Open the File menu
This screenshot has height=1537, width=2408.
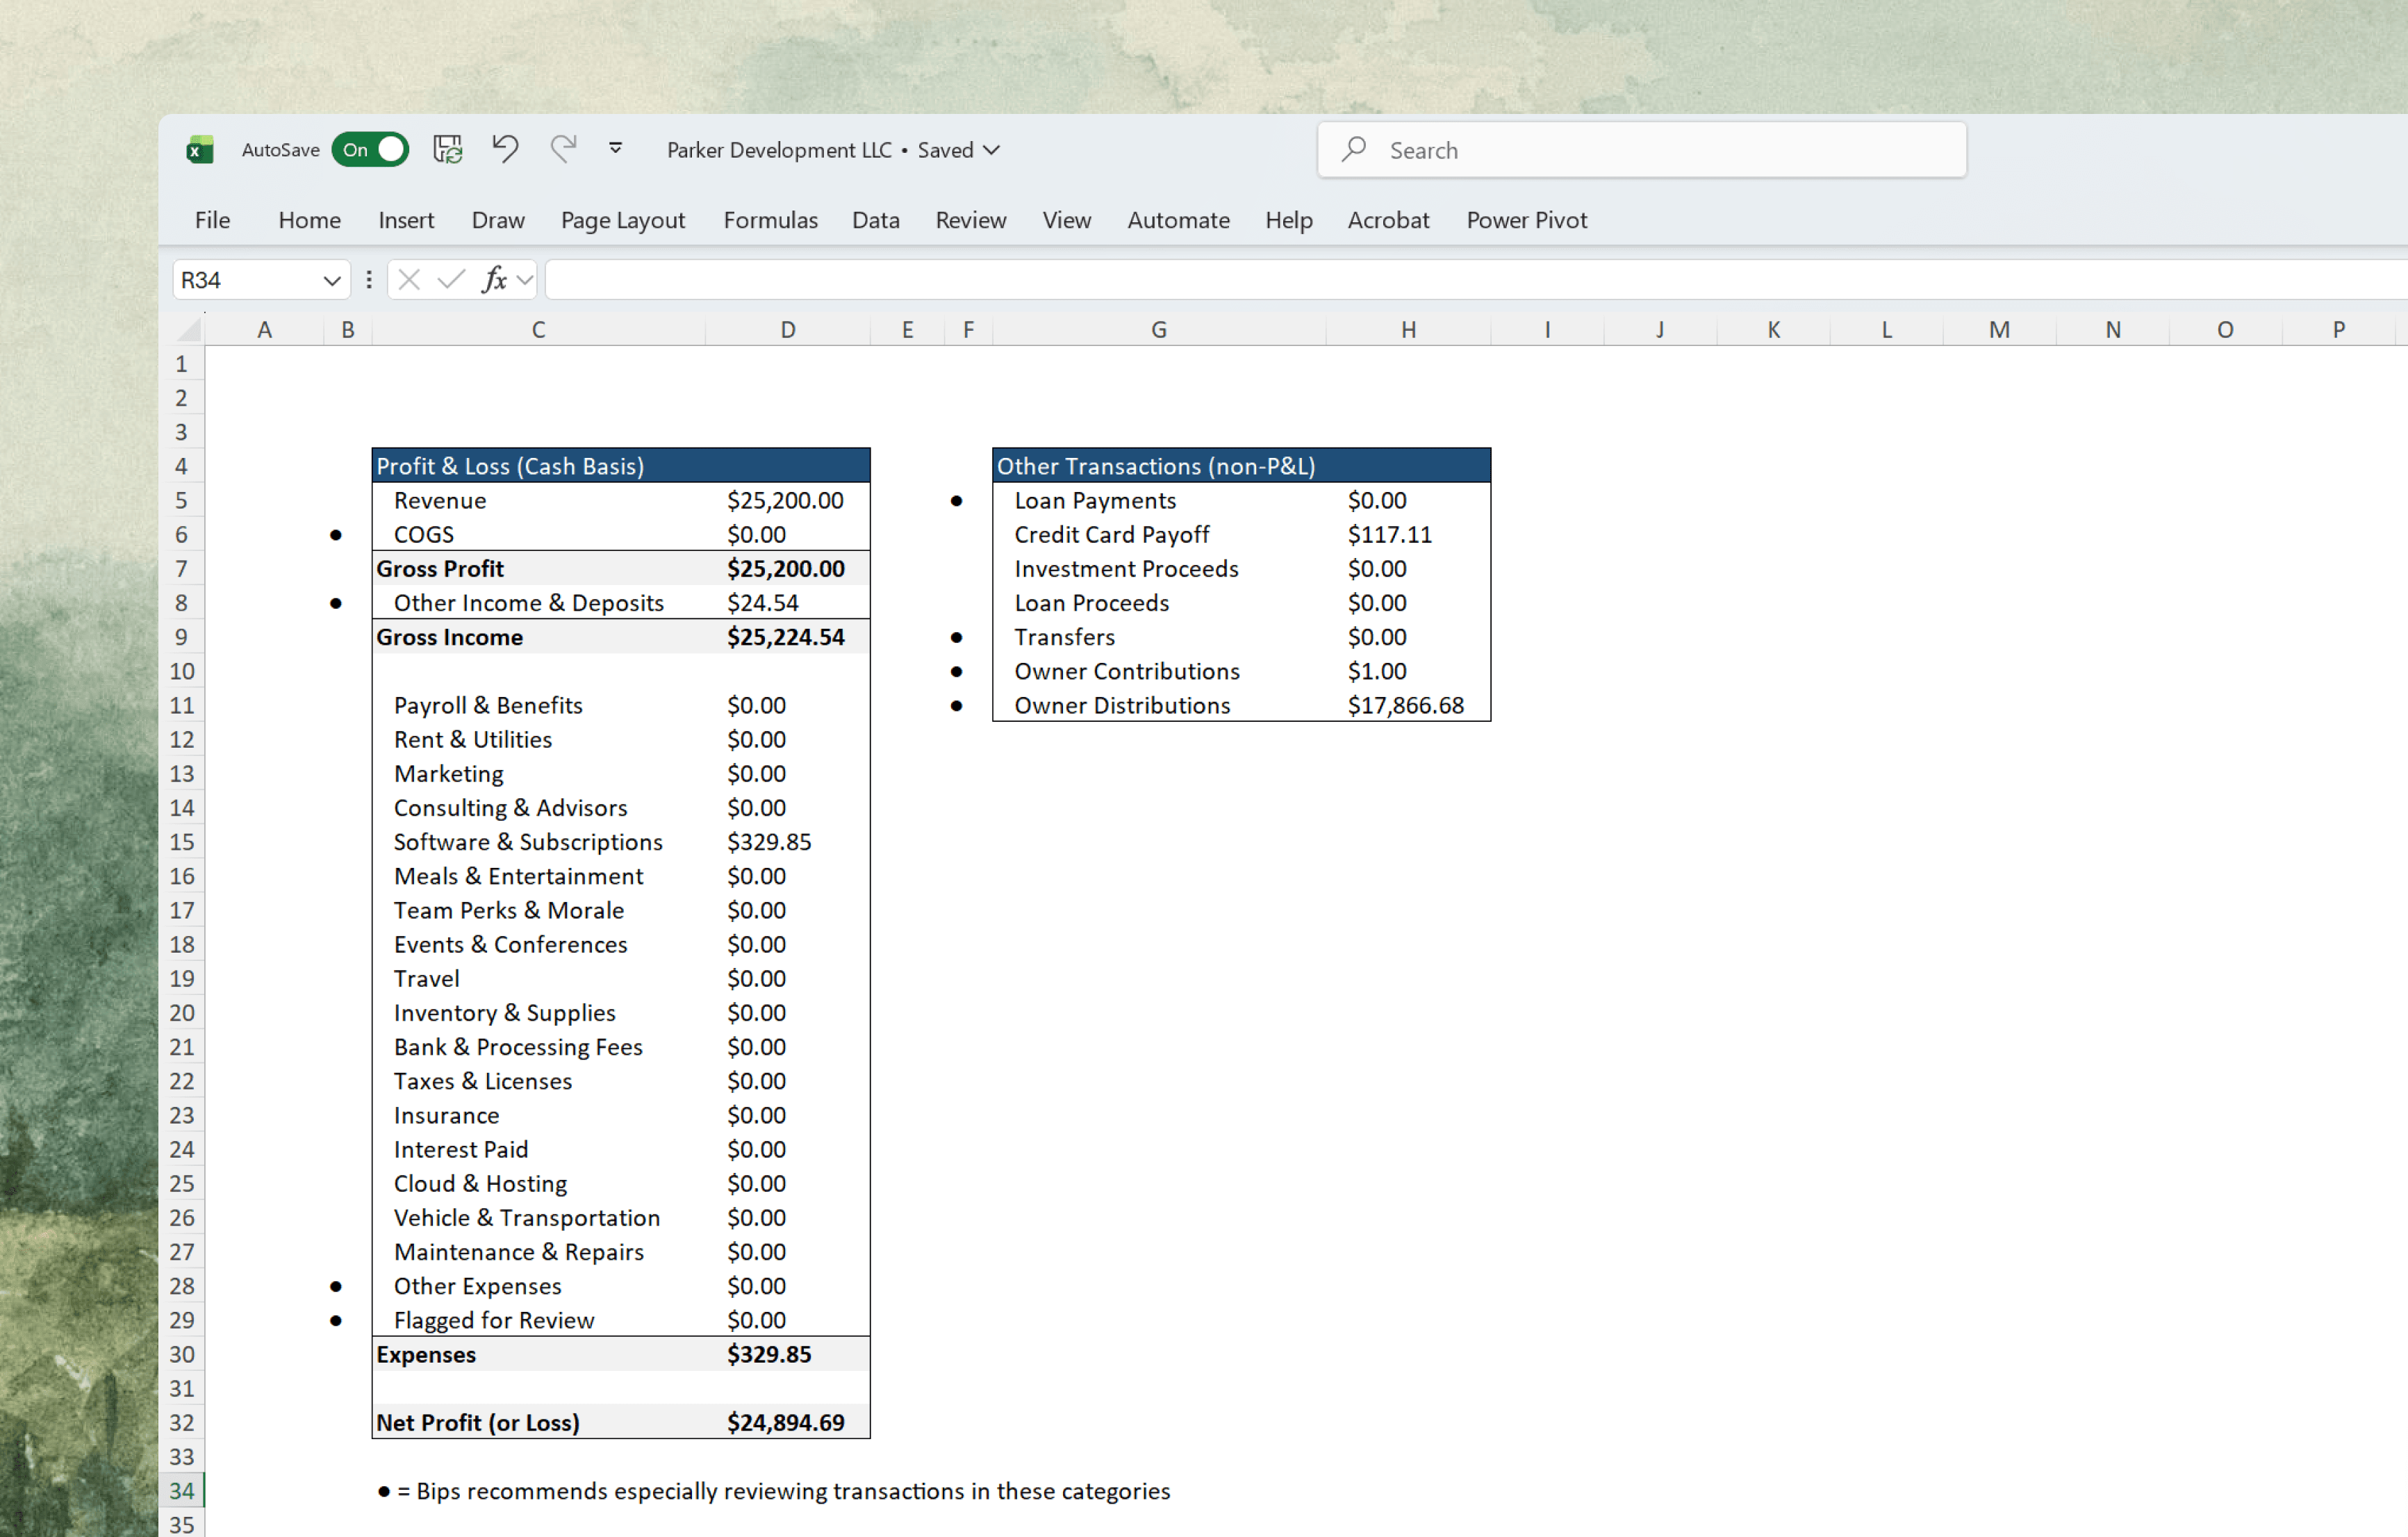tap(212, 220)
